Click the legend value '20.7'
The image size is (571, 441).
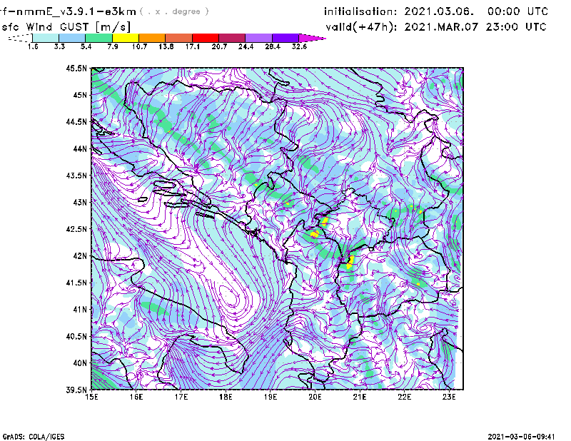tap(219, 46)
